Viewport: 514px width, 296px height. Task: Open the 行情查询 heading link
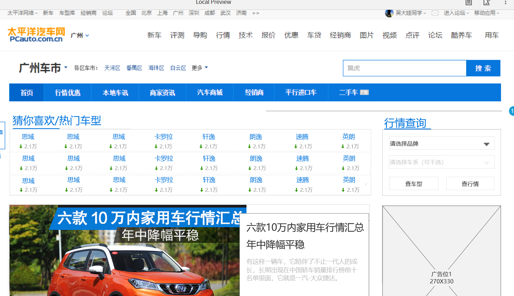coord(405,123)
